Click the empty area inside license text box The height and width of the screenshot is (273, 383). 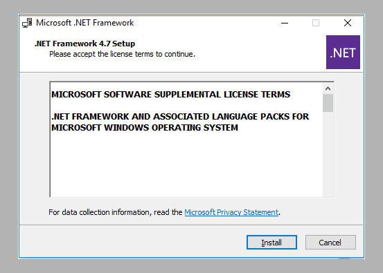pos(186,166)
